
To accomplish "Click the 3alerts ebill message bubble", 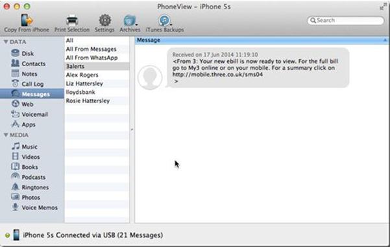I will (258, 67).
